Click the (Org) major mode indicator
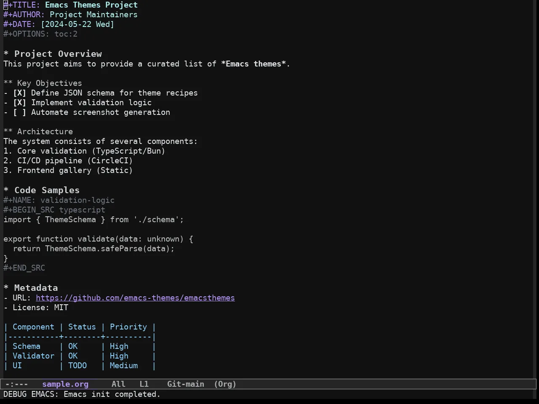This screenshot has height=404, width=539. (225, 384)
